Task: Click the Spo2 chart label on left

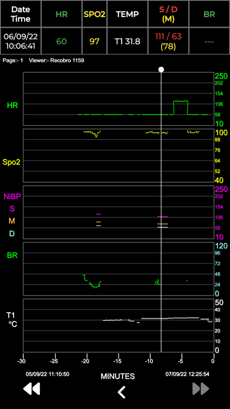Action: coord(12,162)
